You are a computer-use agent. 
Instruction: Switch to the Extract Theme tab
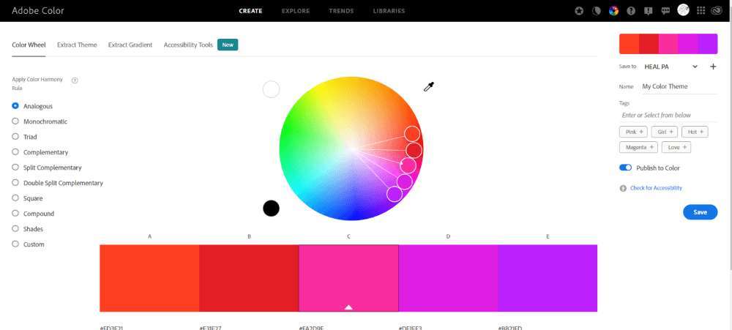(77, 45)
